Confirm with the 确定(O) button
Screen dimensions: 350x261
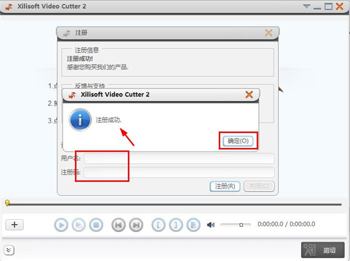(x=238, y=141)
